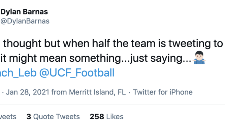
Task: Click the Jan 28, 2021 timestamp
Action: tap(28, 92)
